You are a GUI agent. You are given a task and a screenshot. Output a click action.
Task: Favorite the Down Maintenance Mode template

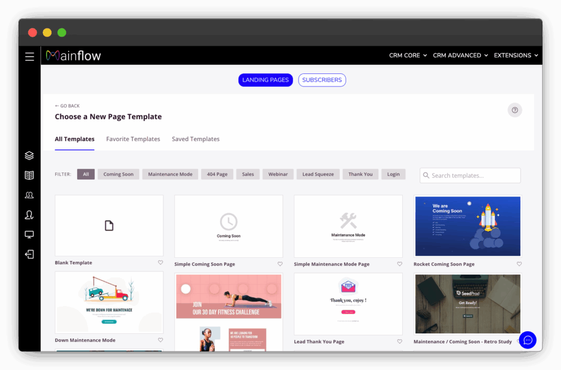[161, 340]
